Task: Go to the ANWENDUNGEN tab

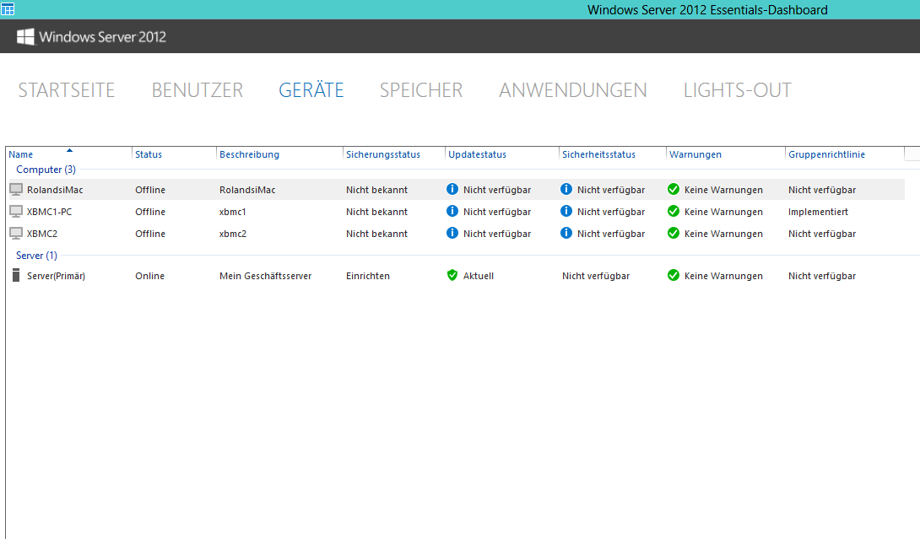Action: click(x=573, y=90)
